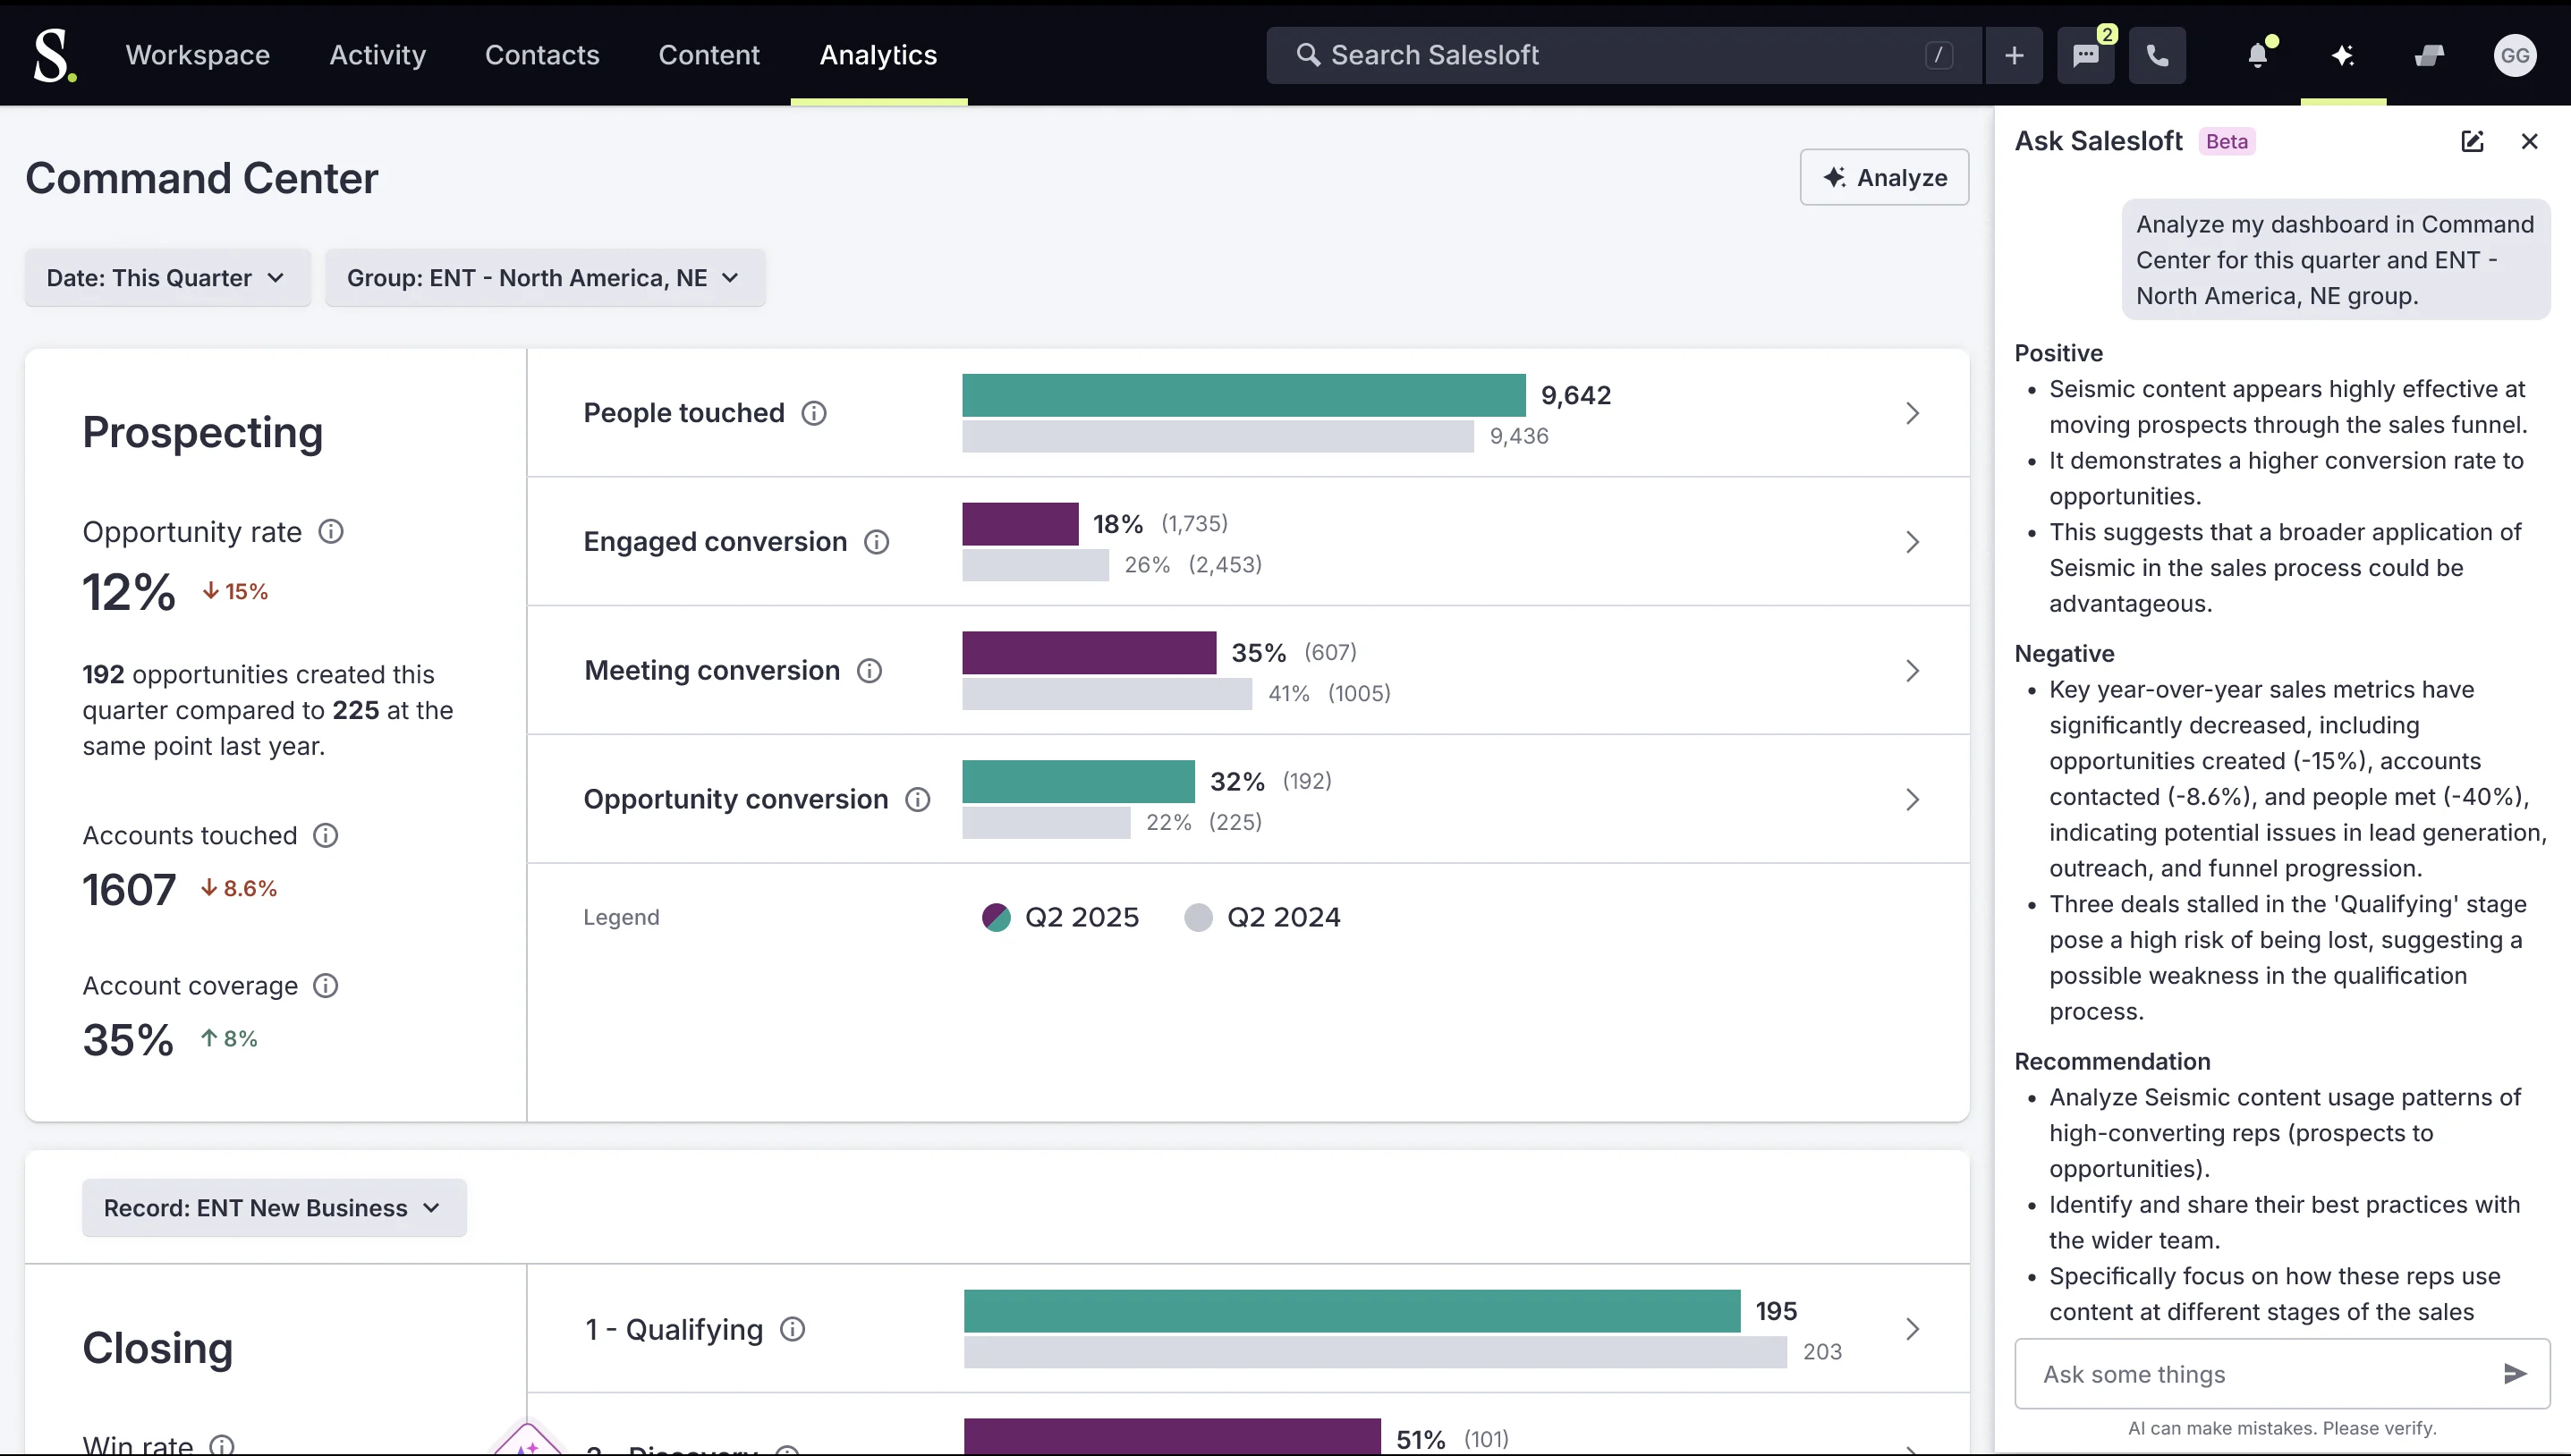
Task: Show info for Account coverage
Action: tap(326, 986)
